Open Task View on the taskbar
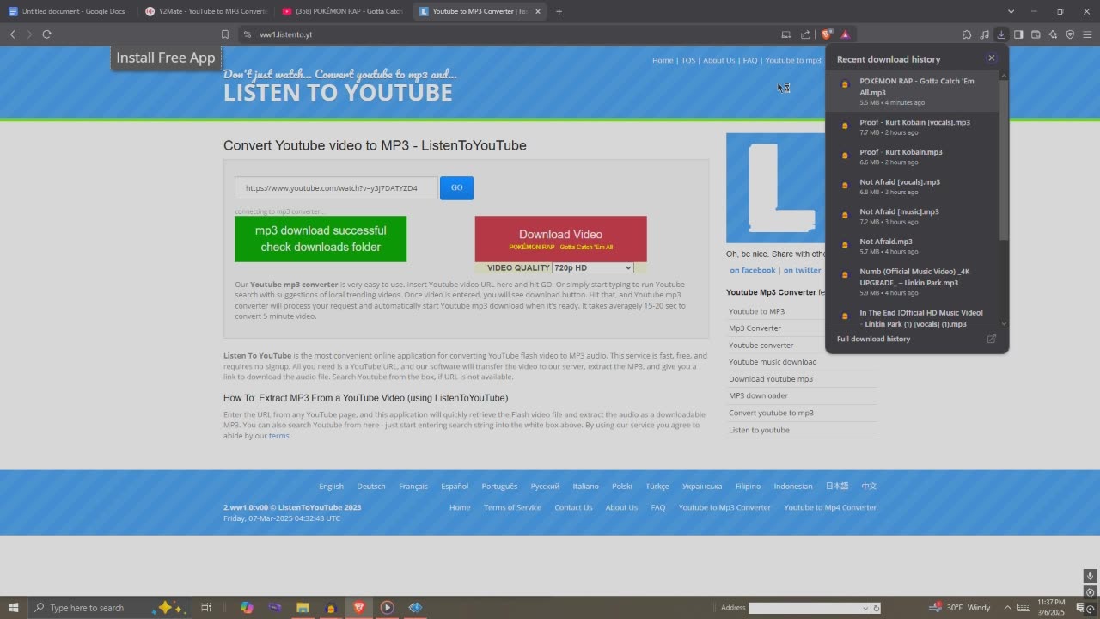Viewport: 1100px width, 619px height. point(206,608)
